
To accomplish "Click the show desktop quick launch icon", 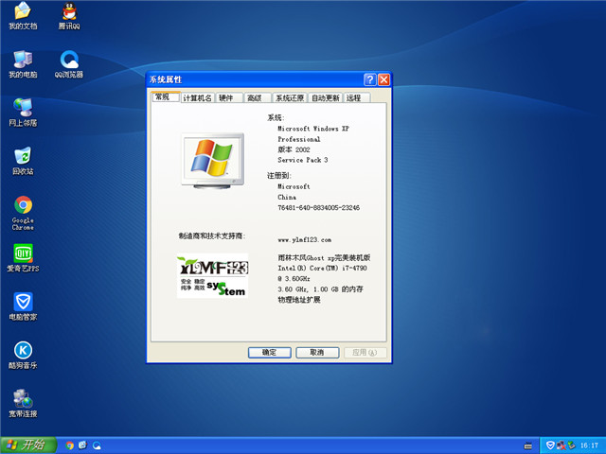I will coord(83,445).
